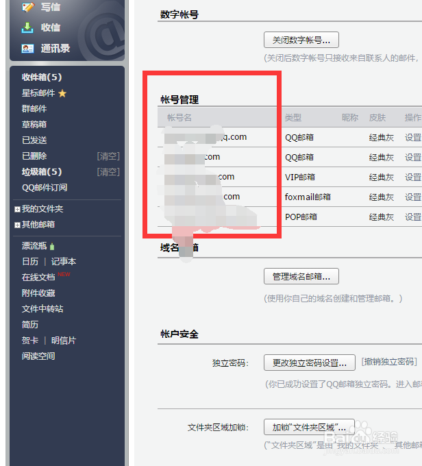This screenshot has height=466, width=422.
Task: Open the 垃圾箱(5) junk folder
Action: [x=42, y=172]
